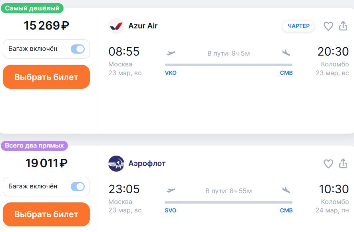Screen dimensions: 354x232
Task: Click the Аэрофлот airline logo
Action: click(x=116, y=164)
